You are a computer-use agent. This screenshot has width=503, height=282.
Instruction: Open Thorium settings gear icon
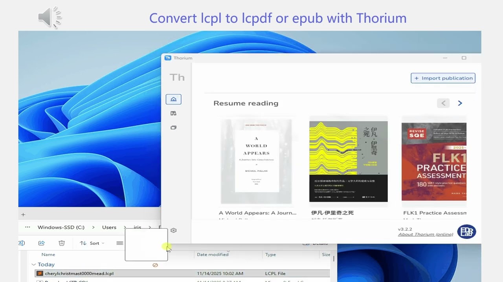click(x=174, y=230)
